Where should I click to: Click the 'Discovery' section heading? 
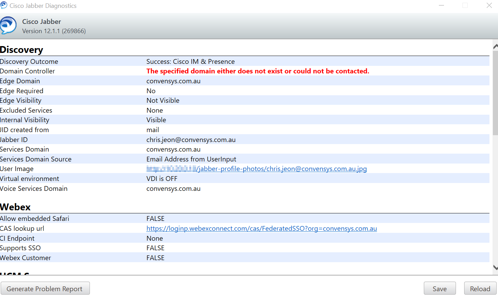pos(22,50)
